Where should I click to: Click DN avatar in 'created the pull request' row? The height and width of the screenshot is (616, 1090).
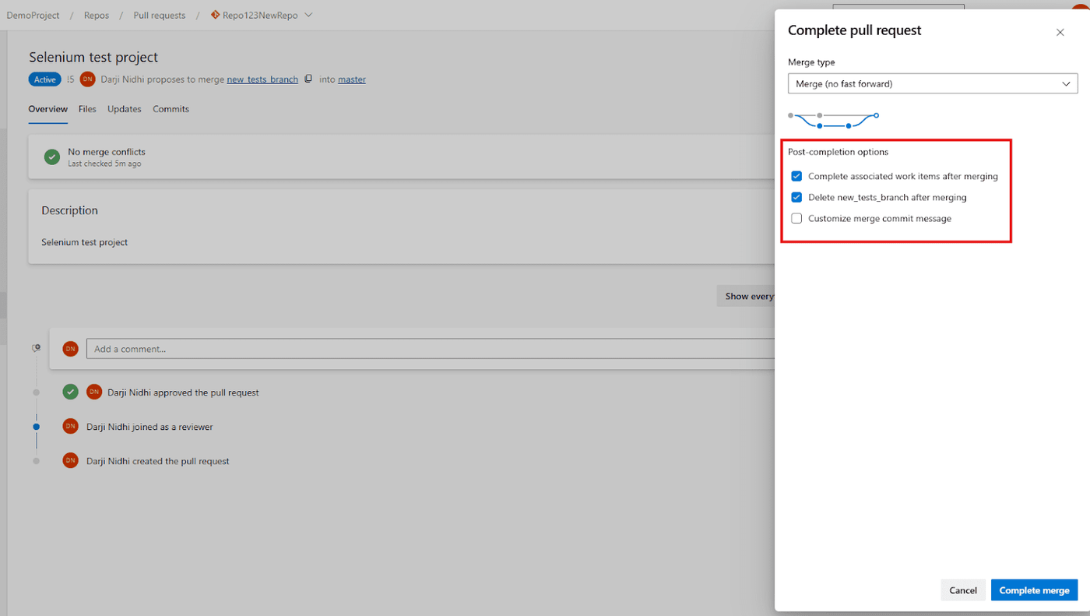[71, 460]
